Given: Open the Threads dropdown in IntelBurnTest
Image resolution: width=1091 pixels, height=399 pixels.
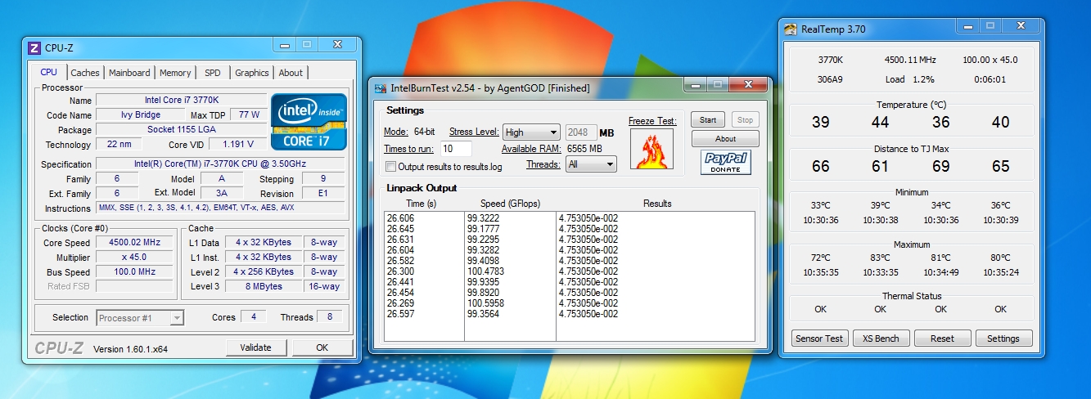Looking at the screenshot, I should [x=589, y=164].
